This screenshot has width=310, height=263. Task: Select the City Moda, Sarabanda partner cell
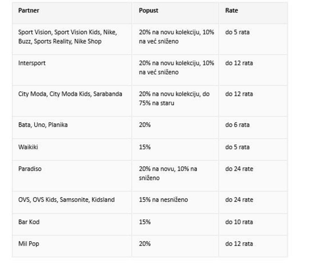click(70, 94)
